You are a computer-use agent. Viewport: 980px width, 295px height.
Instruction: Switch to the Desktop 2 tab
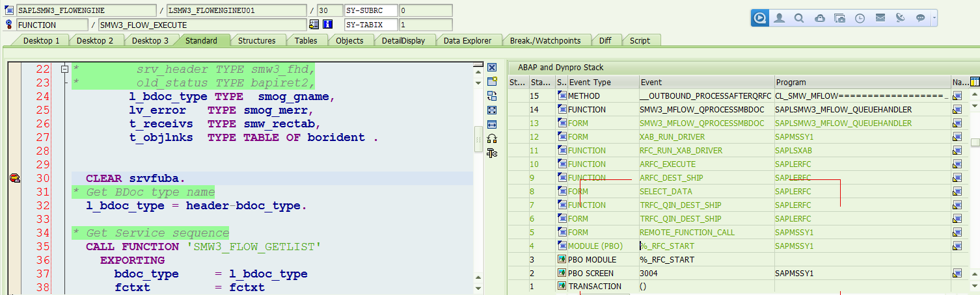[x=95, y=40]
